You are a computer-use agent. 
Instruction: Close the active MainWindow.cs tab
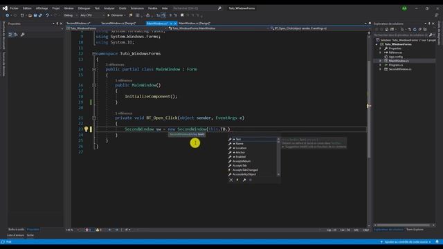click(175, 24)
